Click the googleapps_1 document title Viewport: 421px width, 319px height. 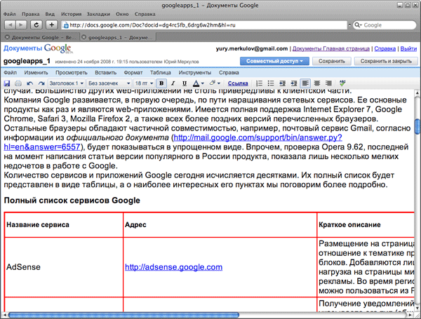pyautogui.click(x=27, y=61)
